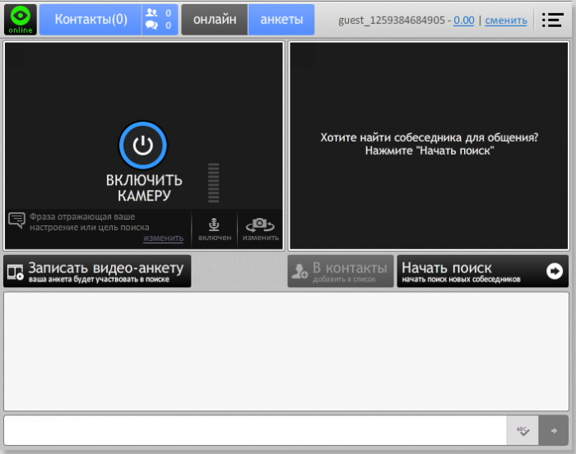This screenshot has height=454, width=576.
Task: Click the сменить user link
Action: [506, 21]
